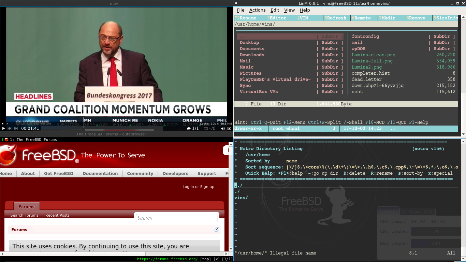Select the '..' parent directory entry
The height and width of the screenshot is (262, 466).
tap(290, 37)
